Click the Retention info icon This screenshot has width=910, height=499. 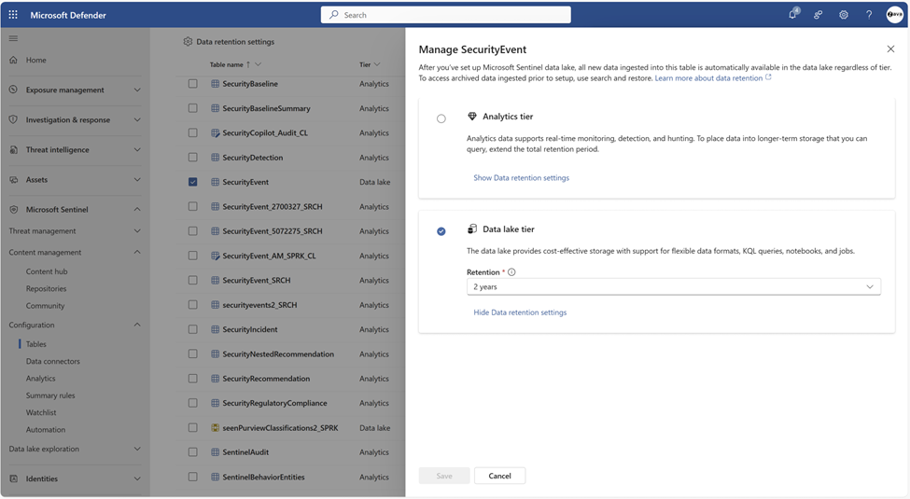click(511, 272)
